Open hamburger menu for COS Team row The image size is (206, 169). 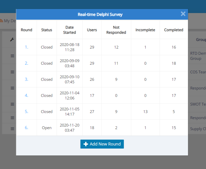[12, 72]
